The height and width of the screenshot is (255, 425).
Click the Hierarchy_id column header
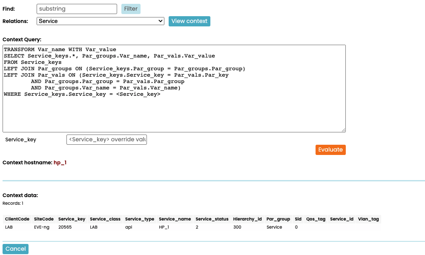(247, 219)
